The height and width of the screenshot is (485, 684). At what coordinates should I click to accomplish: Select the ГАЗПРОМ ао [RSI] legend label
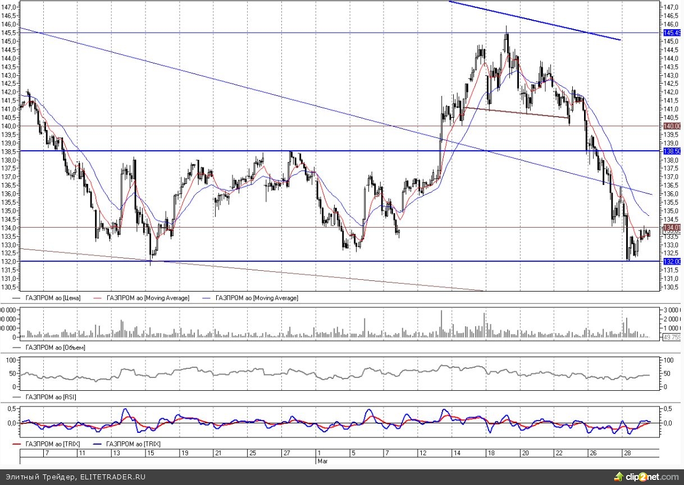pos(51,397)
